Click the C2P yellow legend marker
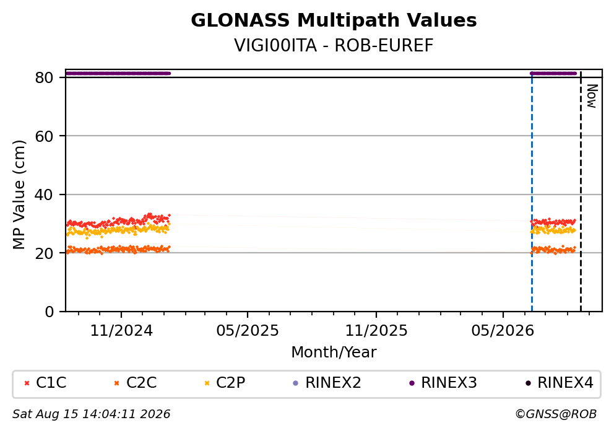 [207, 383]
